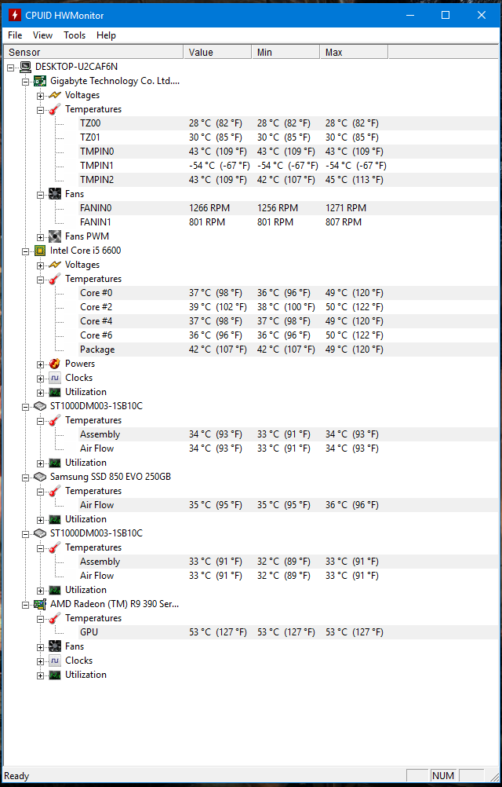Open the Tools menu
This screenshot has width=502, height=787.
(75, 35)
